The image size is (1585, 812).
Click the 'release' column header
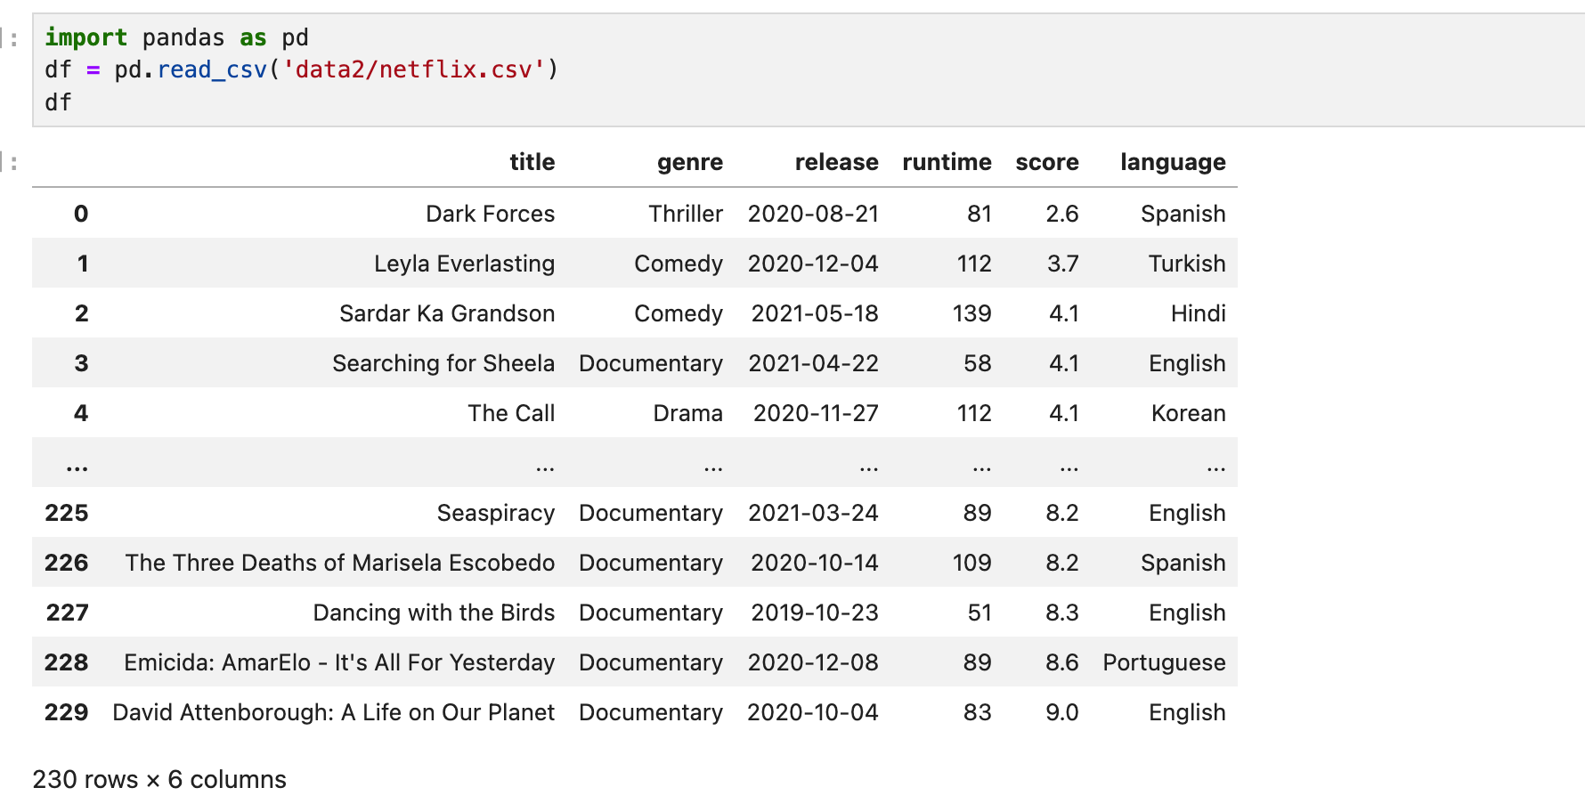click(836, 162)
